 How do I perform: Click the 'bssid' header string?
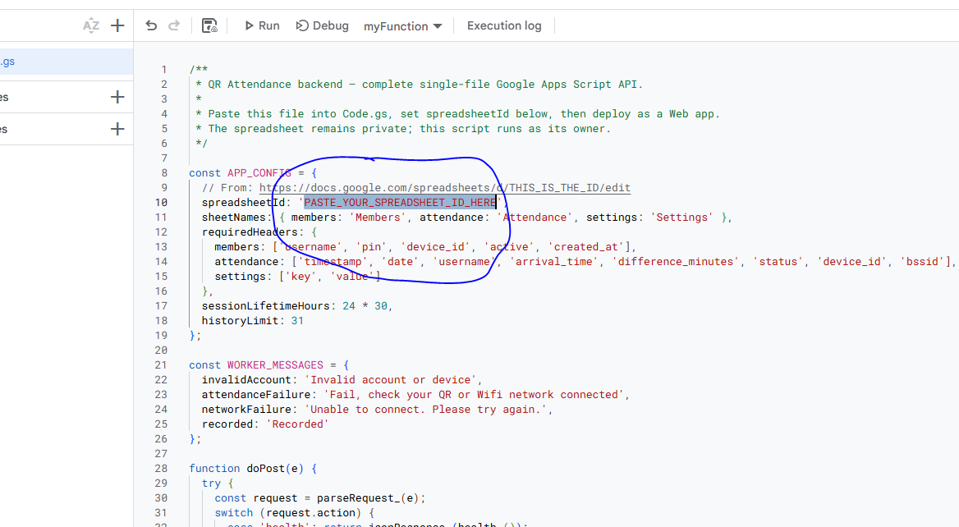coord(922,262)
